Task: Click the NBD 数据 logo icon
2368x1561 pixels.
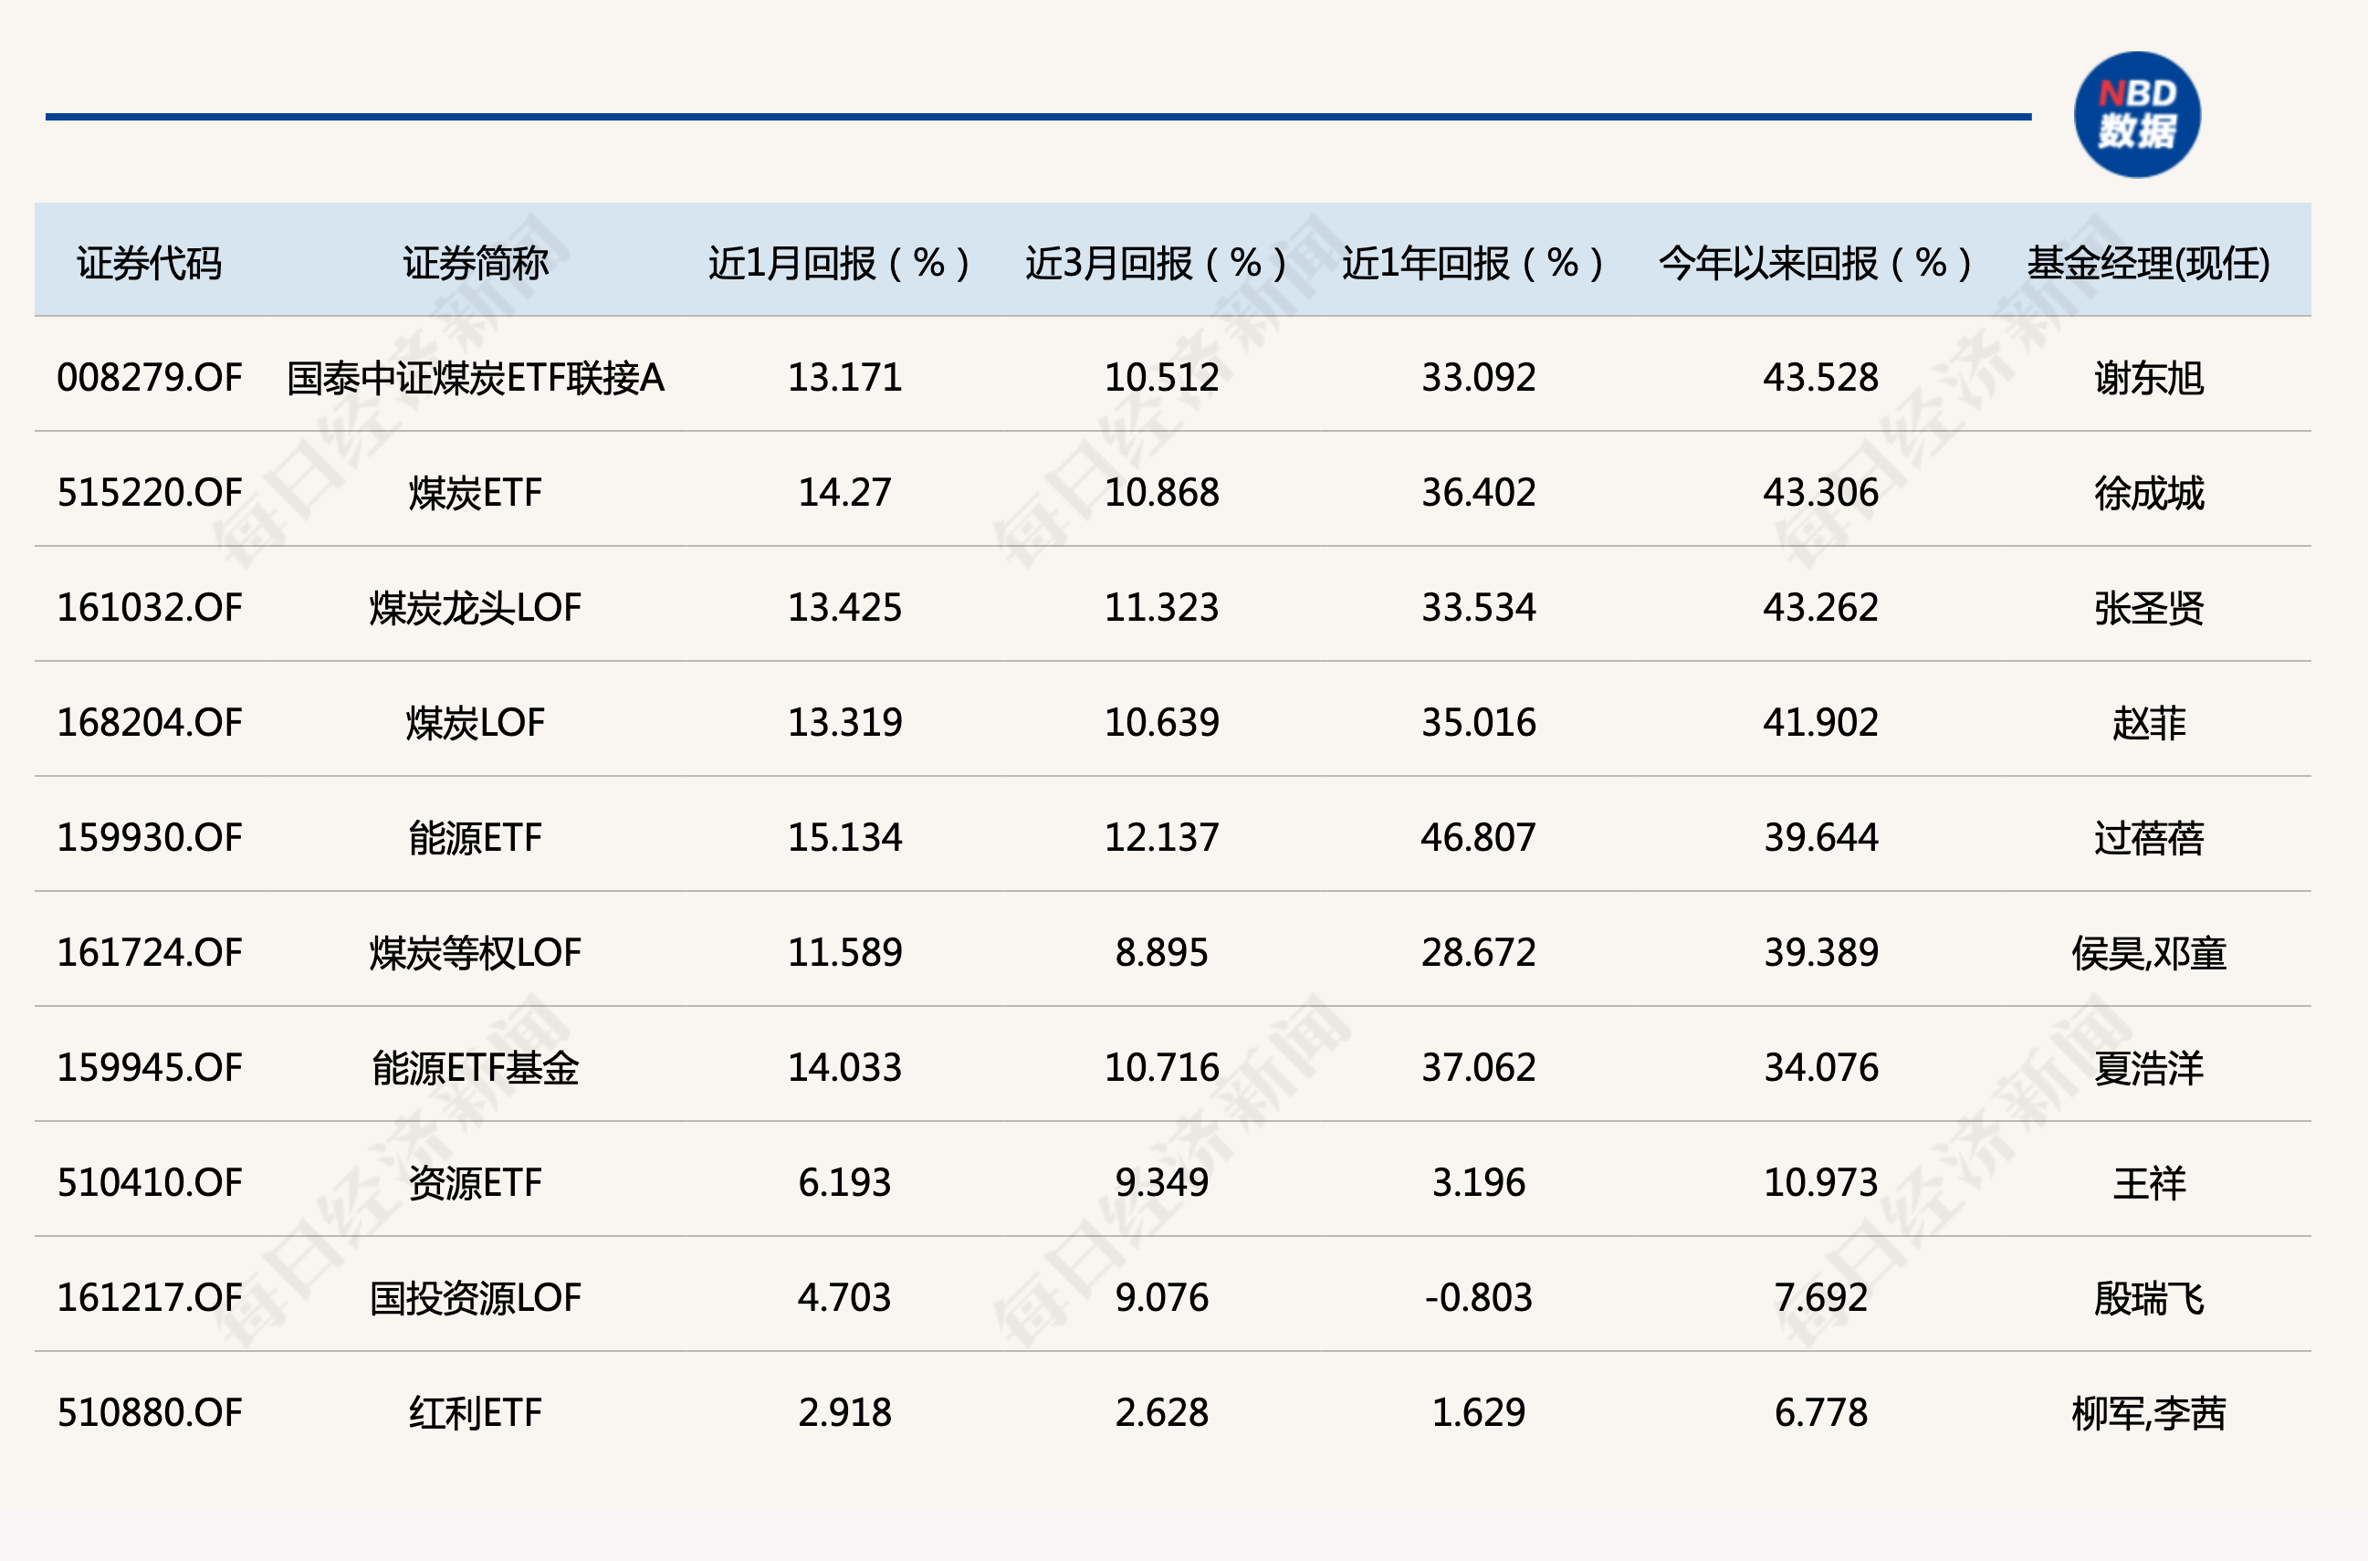Action: 2136,114
